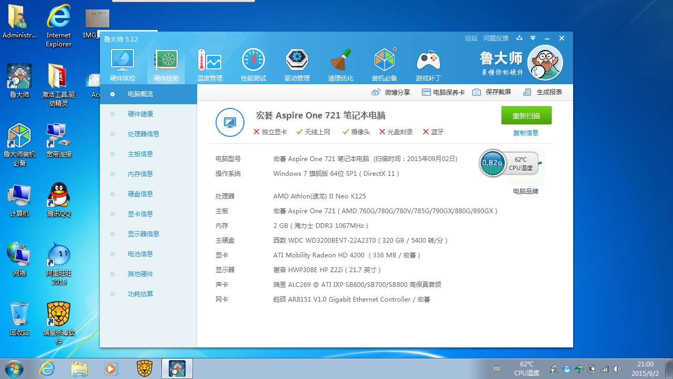Click the 西数 WDC WD3200BEVT hard disk value
The image size is (673, 379).
[x=361, y=241]
